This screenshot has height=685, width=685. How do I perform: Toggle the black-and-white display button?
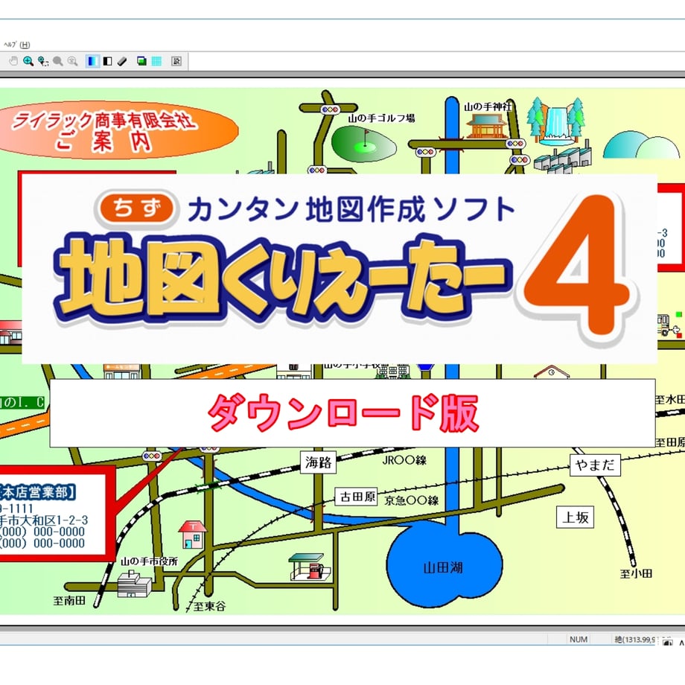tap(107, 61)
